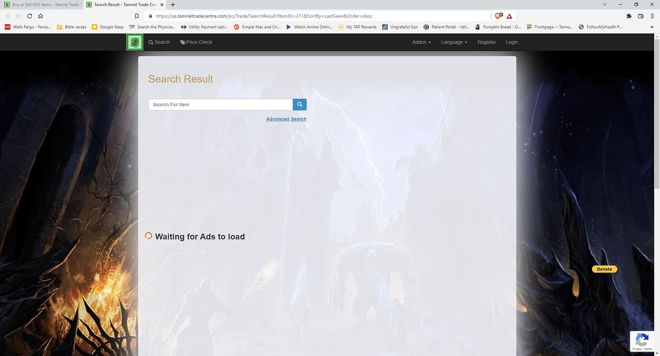Click the Search Result page heading

(181, 79)
